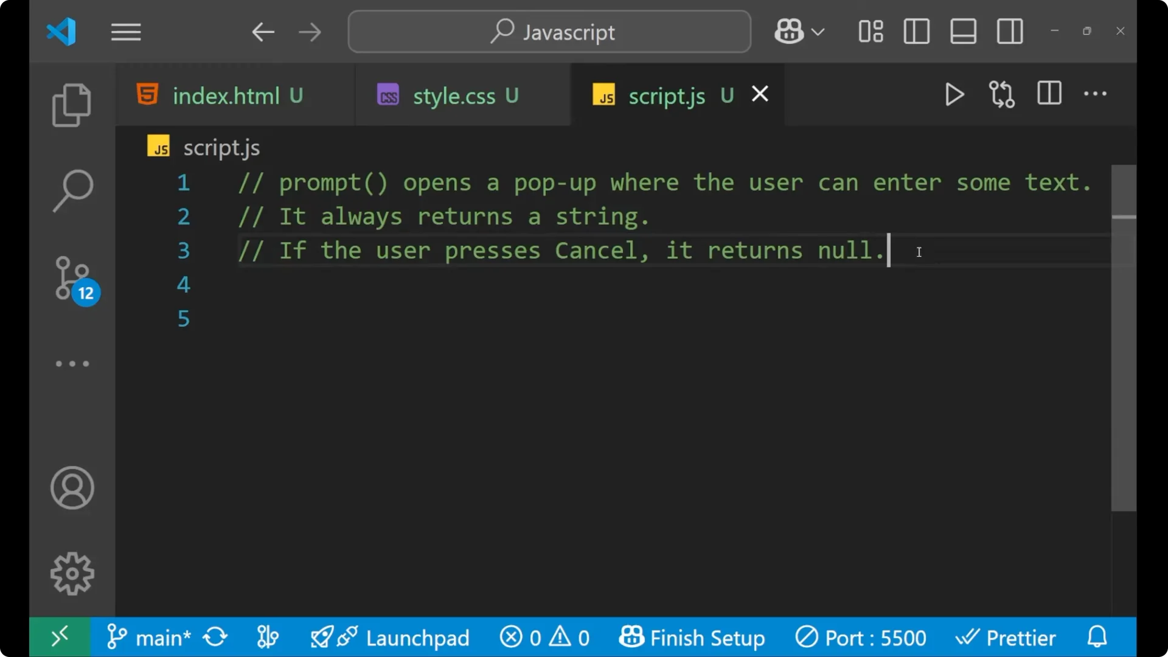Open the Settings gear
Image resolution: width=1168 pixels, height=657 pixels.
tap(72, 572)
